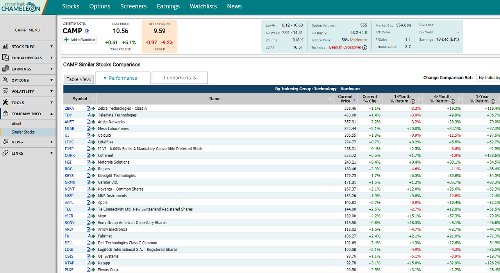The height and width of the screenshot is (273, 500).
Task: Switch to the Fundamentals table view tab
Action: click(180, 78)
